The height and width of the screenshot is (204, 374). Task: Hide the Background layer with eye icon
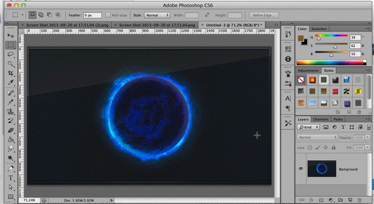(300, 169)
